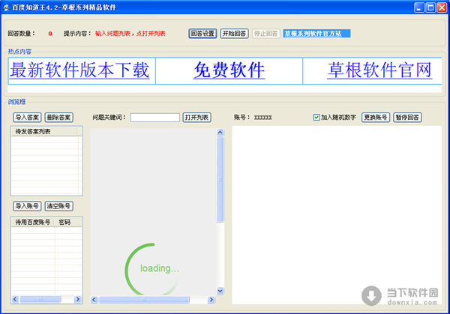Select the 密码 column header
This screenshot has width=450, height=314.
click(68, 222)
